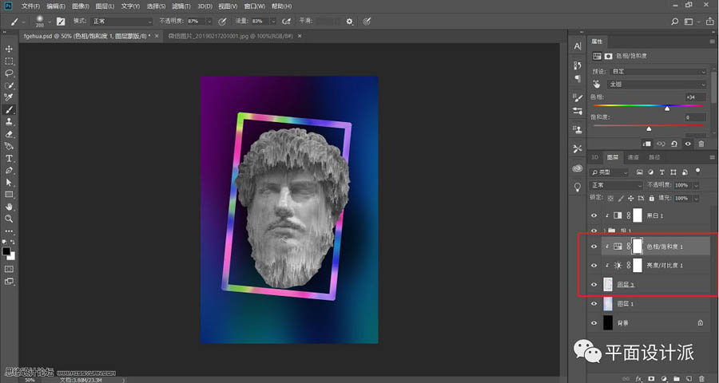Add a layer mask from the Layers panel footer

click(x=651, y=377)
